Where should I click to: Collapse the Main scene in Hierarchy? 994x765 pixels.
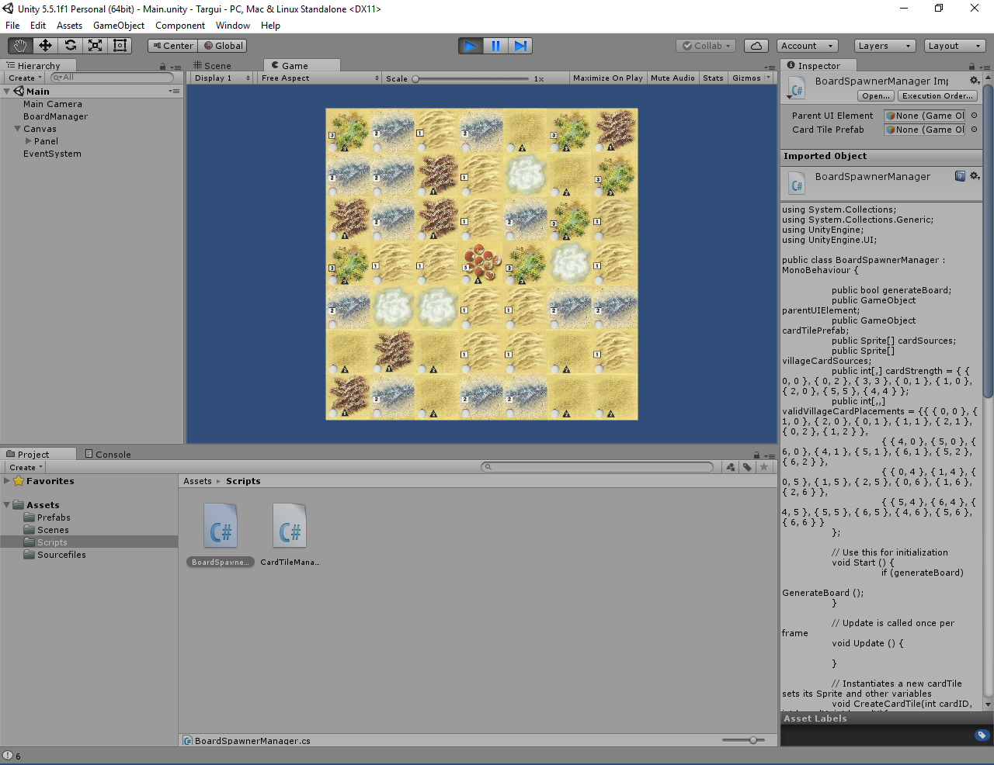click(7, 92)
